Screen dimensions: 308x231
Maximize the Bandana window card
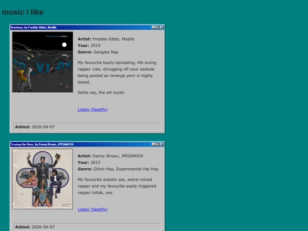(x=157, y=27)
